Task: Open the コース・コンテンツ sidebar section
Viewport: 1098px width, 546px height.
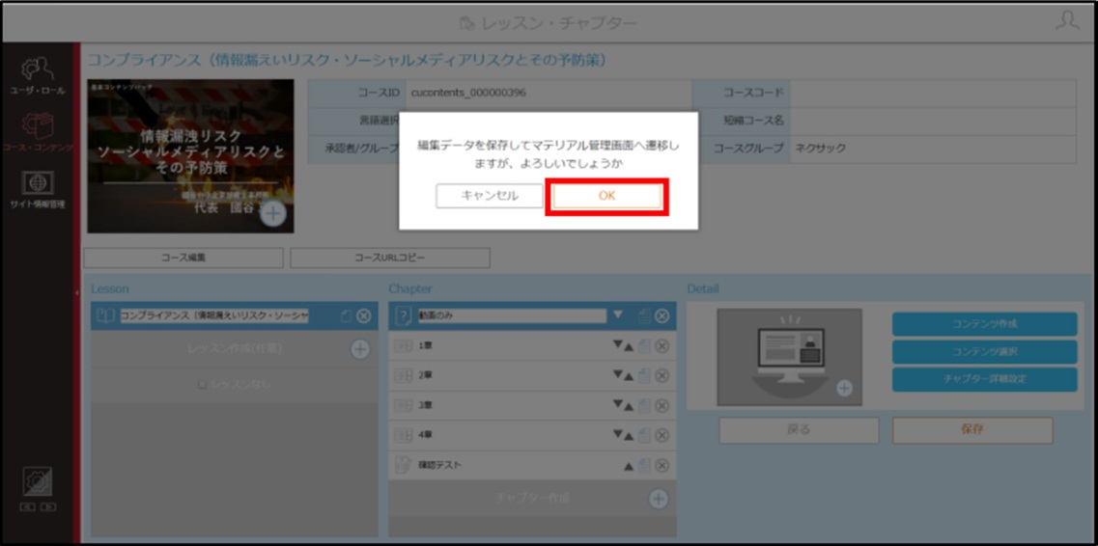Action: pyautogui.click(x=37, y=133)
